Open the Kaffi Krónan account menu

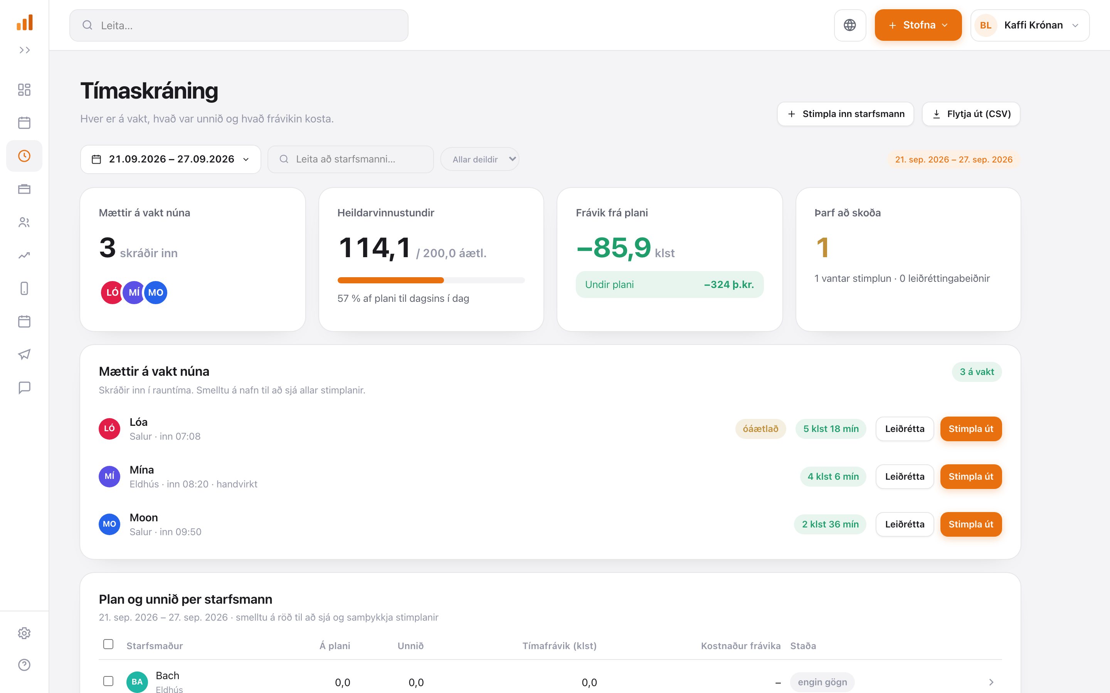pyautogui.click(x=1030, y=25)
